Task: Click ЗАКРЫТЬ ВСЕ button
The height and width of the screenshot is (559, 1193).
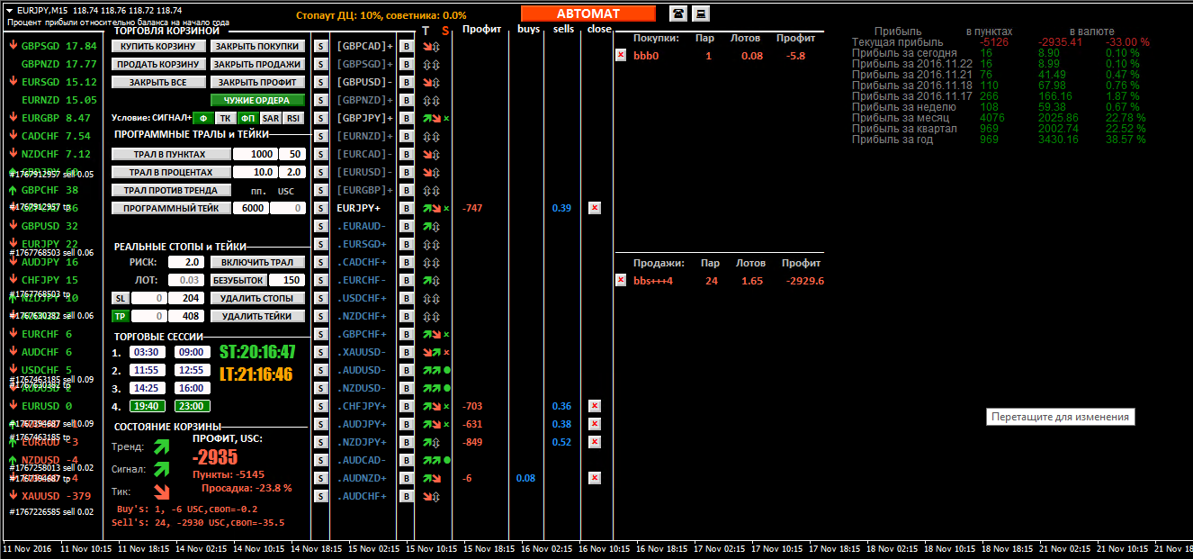Action: point(157,82)
